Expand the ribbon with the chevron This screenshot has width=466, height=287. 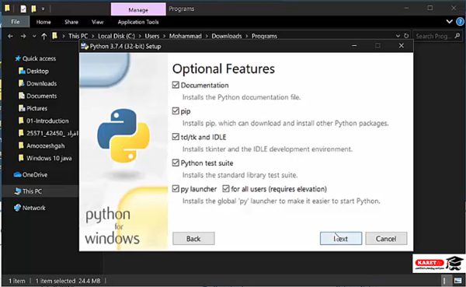coord(450,22)
